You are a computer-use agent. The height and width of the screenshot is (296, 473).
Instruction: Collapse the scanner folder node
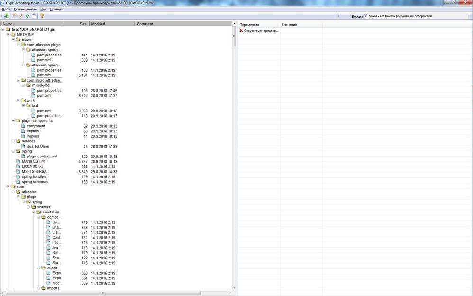tap(28, 207)
